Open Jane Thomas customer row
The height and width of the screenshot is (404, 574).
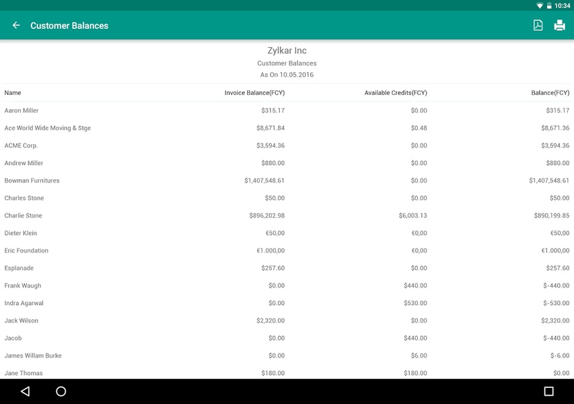tap(287, 372)
